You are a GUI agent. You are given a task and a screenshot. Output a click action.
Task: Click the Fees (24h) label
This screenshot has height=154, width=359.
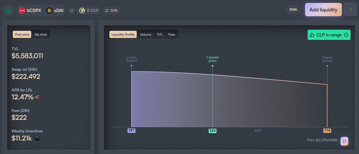pyautogui.click(x=21, y=110)
